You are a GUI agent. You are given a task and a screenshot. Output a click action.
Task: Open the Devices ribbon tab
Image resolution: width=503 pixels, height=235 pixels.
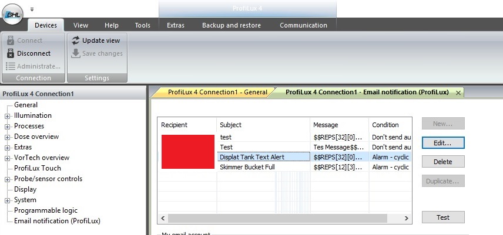tap(46, 25)
